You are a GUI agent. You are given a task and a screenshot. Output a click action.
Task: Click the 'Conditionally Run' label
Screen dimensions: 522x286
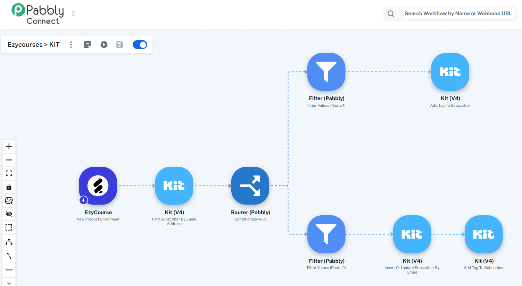coord(250,219)
